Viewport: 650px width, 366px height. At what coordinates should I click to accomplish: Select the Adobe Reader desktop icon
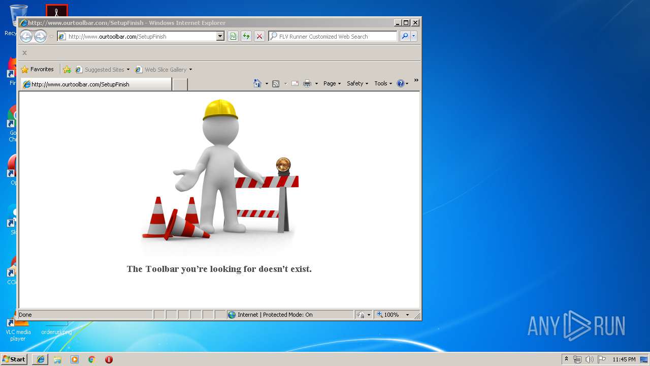(56, 11)
